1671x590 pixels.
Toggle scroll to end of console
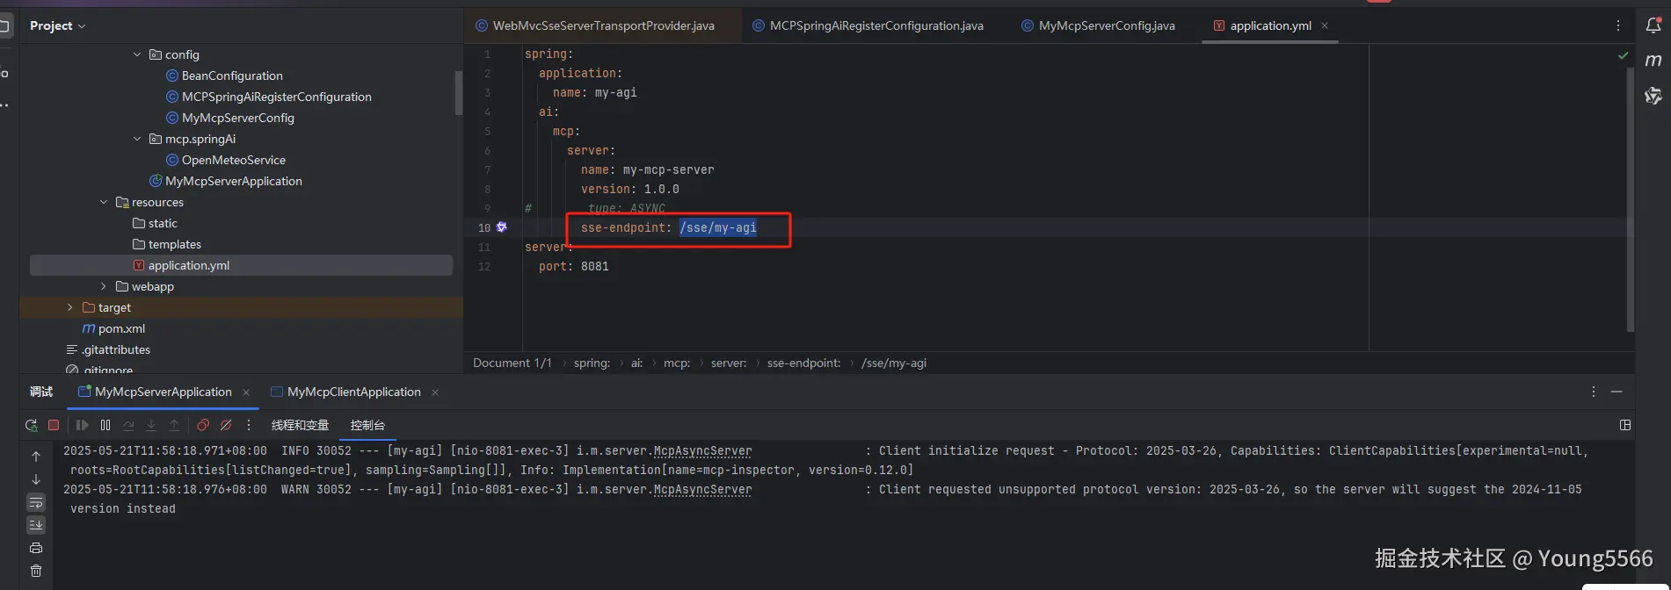click(36, 525)
